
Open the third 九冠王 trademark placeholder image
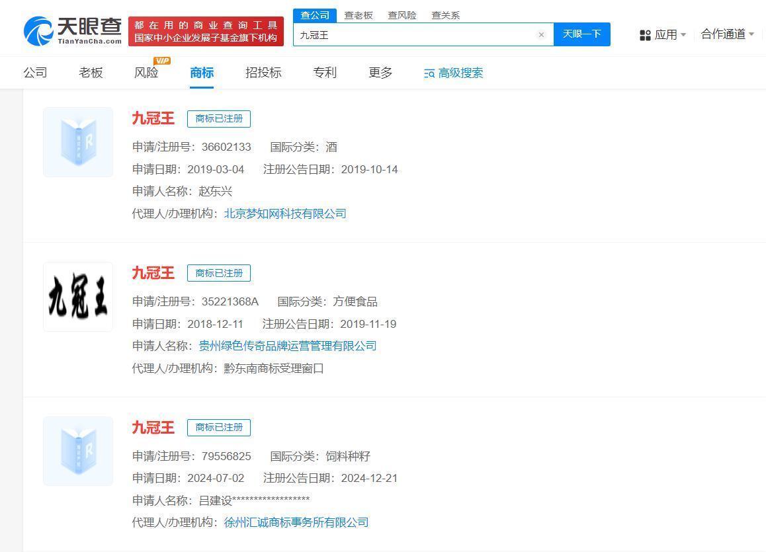pos(78,451)
